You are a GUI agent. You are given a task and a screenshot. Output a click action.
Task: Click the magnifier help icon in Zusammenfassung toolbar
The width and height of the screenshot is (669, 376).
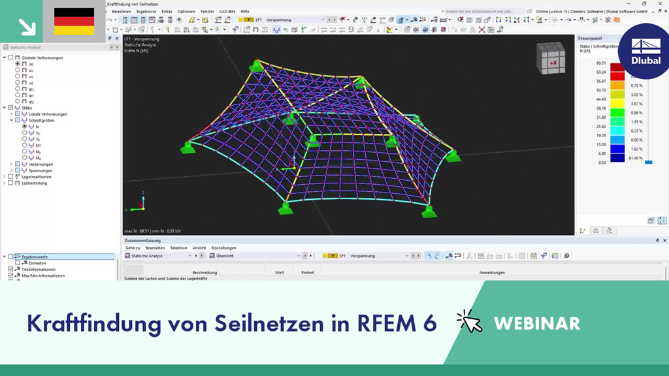tap(566, 256)
